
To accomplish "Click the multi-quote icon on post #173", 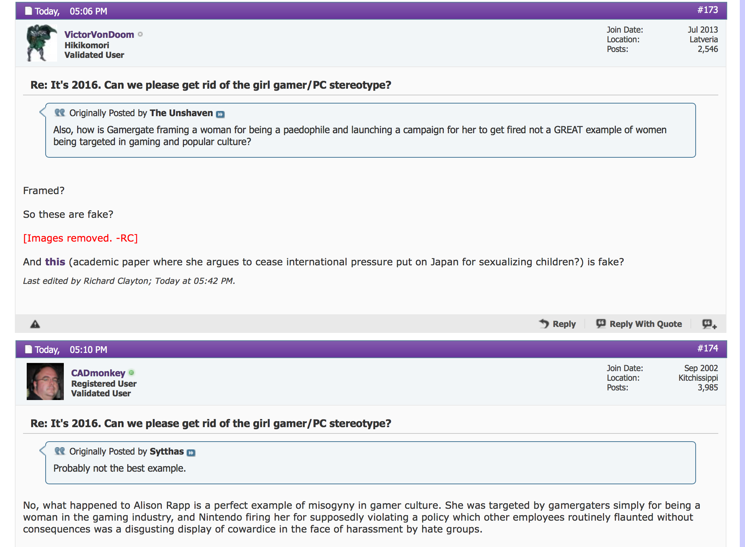I will 709,324.
